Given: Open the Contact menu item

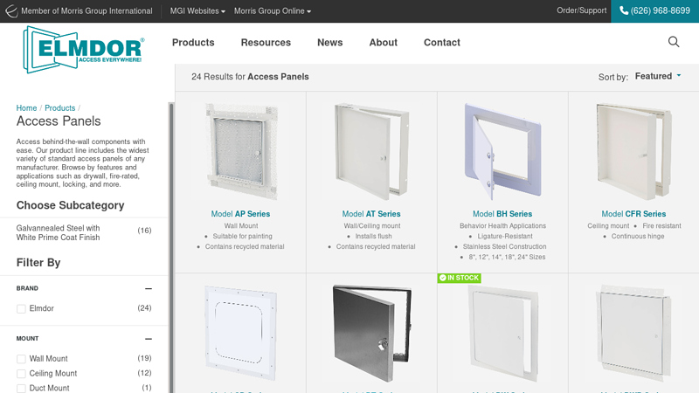Looking at the screenshot, I should point(442,42).
